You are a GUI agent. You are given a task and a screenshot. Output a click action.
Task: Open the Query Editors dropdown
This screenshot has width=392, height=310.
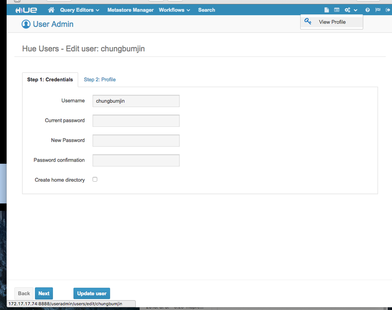80,10
